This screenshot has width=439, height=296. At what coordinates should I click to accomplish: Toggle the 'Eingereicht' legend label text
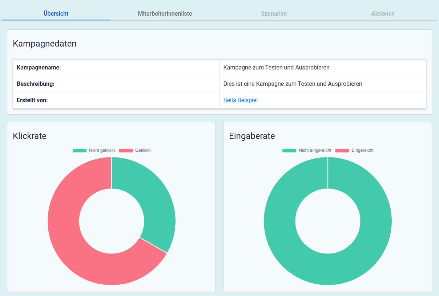tap(362, 151)
